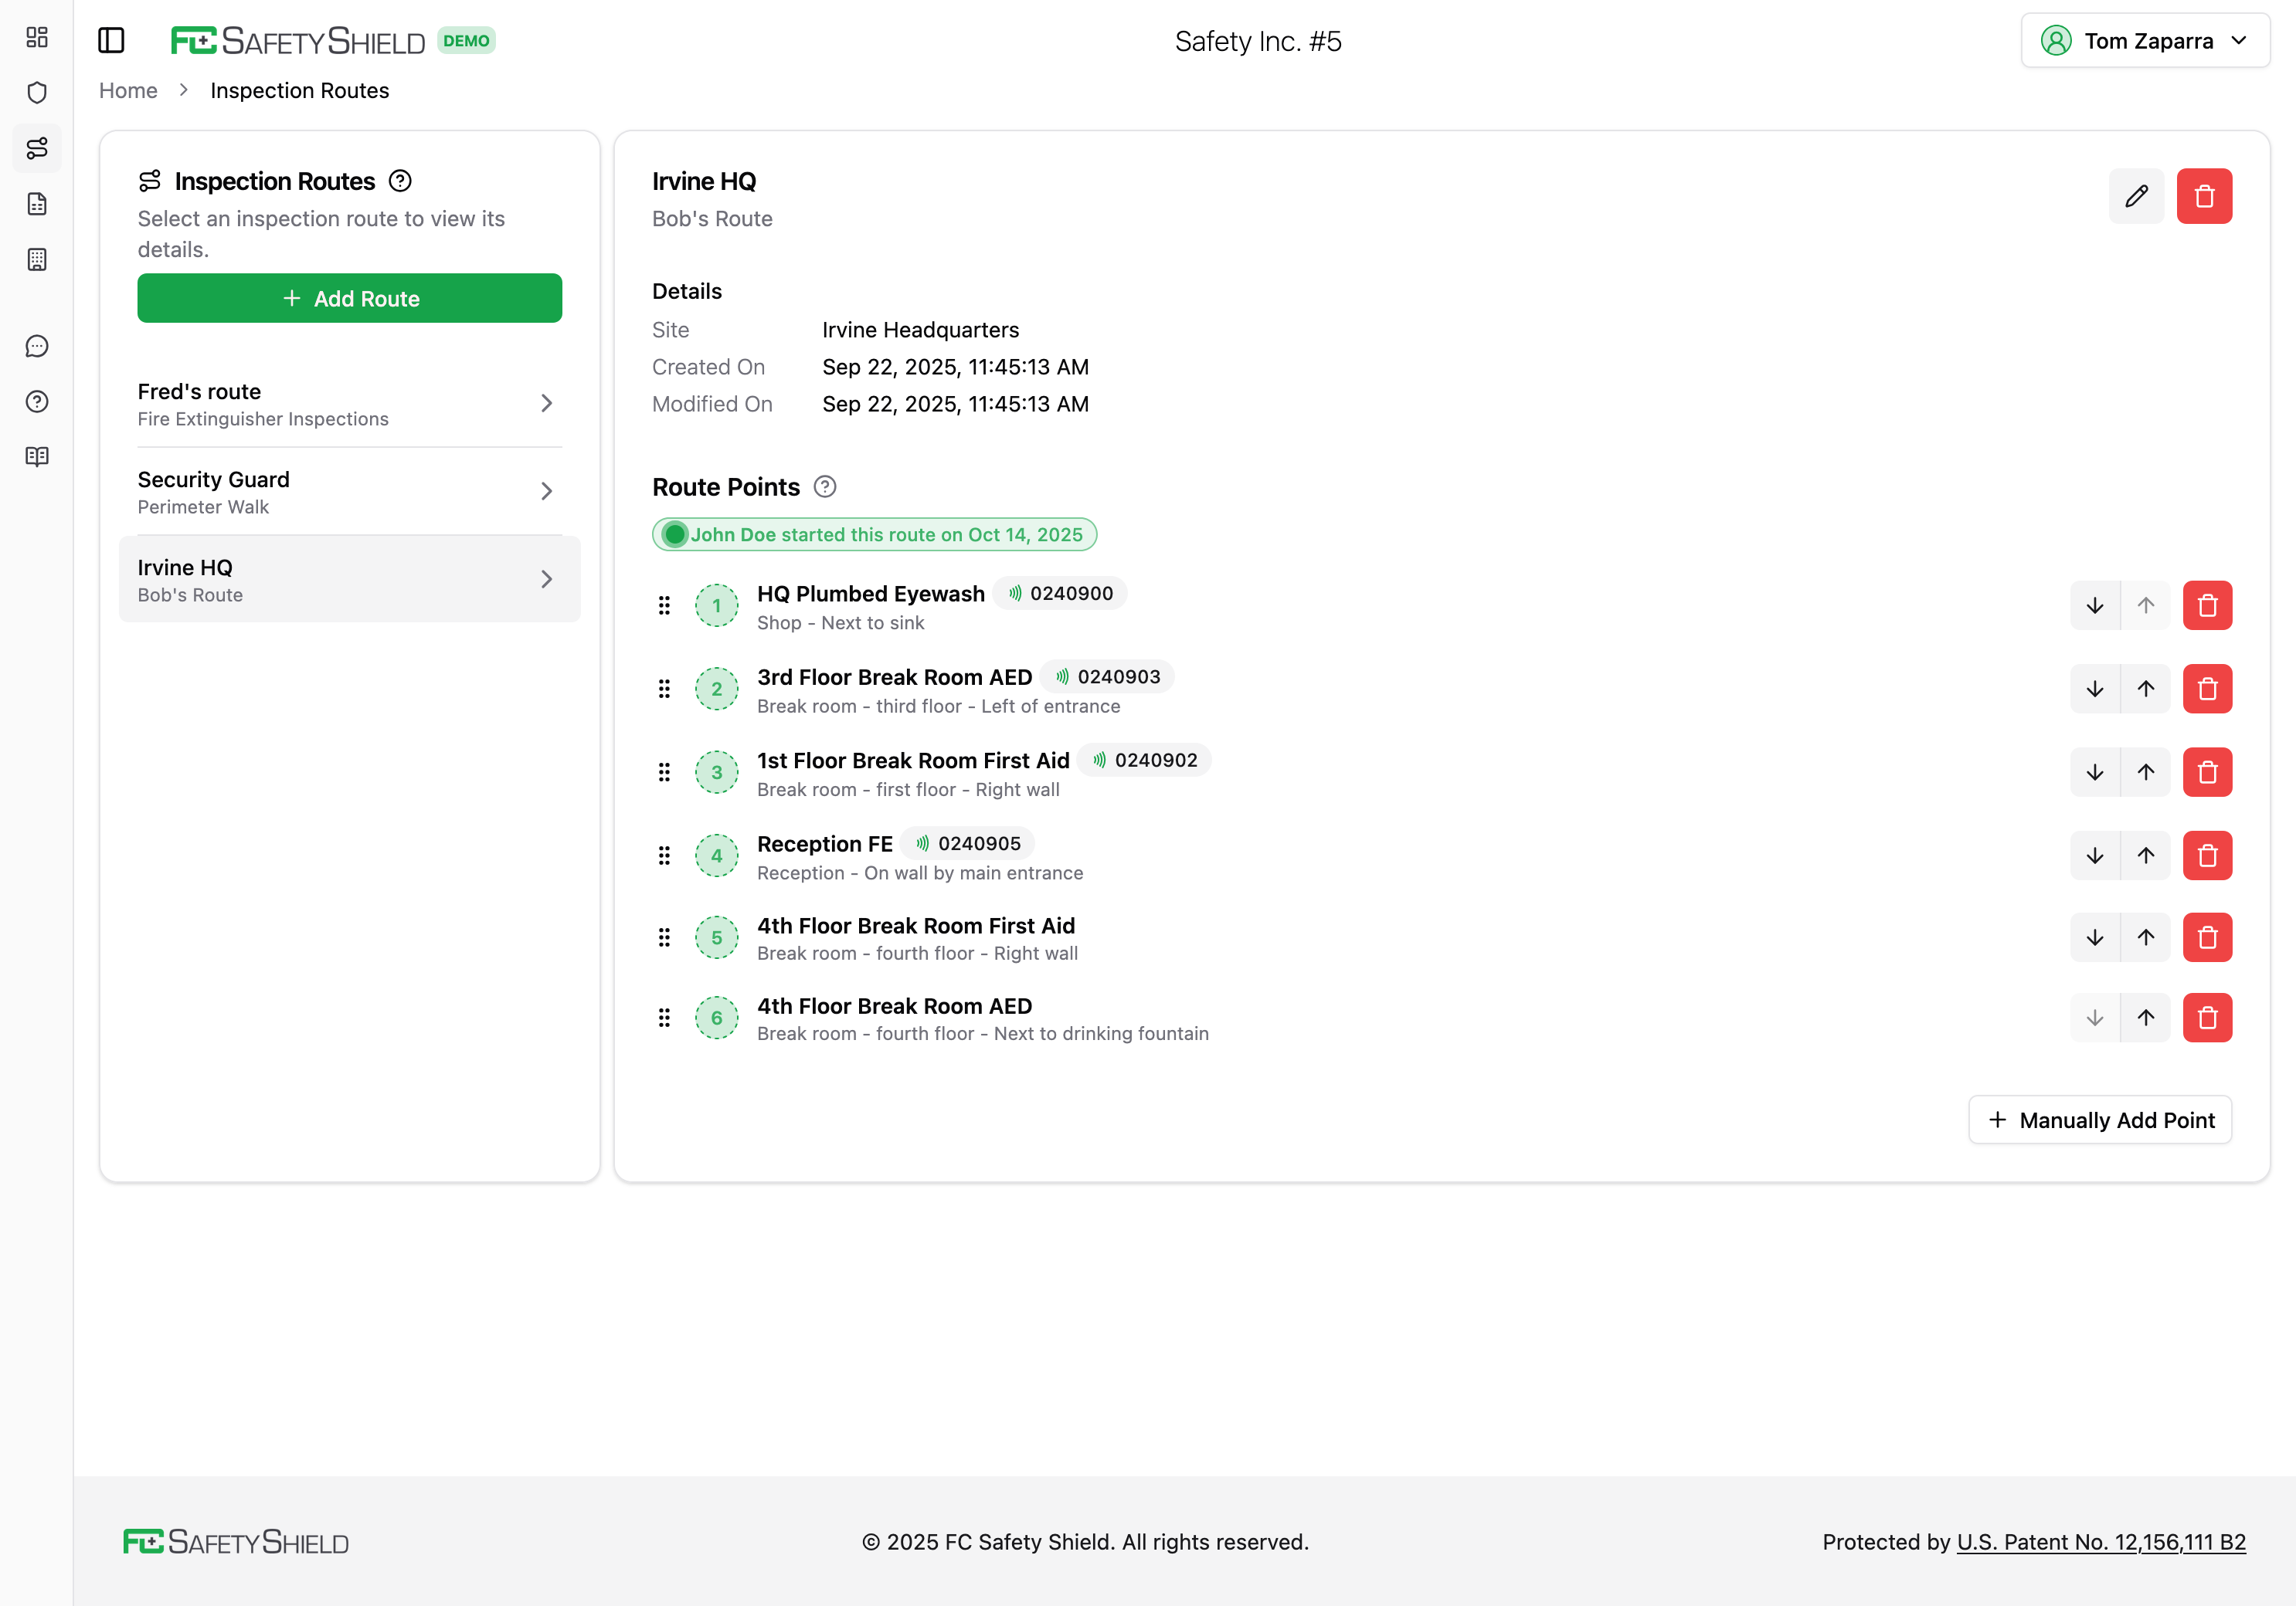
Task: Delete HQ Plumbed Eyewash route point
Action: 2207,605
